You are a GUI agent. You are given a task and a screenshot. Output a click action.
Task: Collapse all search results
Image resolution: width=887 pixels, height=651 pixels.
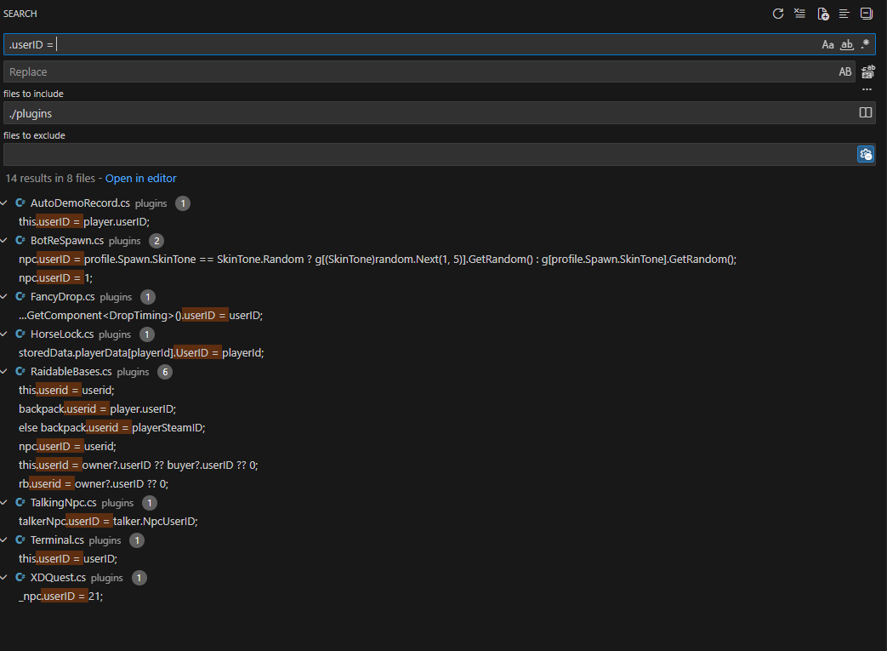[x=867, y=14]
